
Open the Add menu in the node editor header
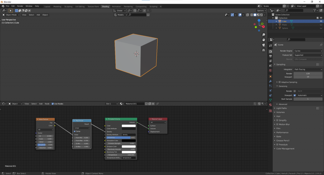[40, 104]
